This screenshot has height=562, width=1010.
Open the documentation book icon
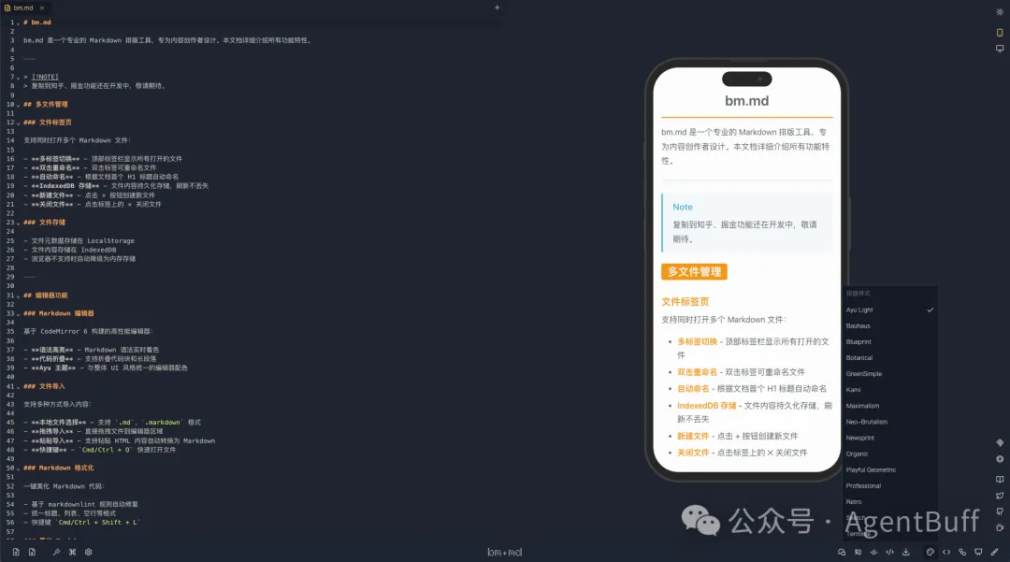pos(1000,479)
